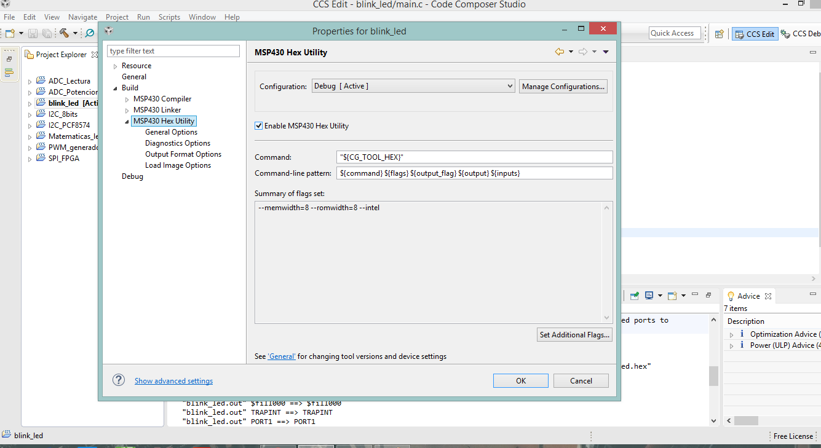The width and height of the screenshot is (821, 448).
Task: Open the Back history dropdown arrow
Action: tap(571, 52)
